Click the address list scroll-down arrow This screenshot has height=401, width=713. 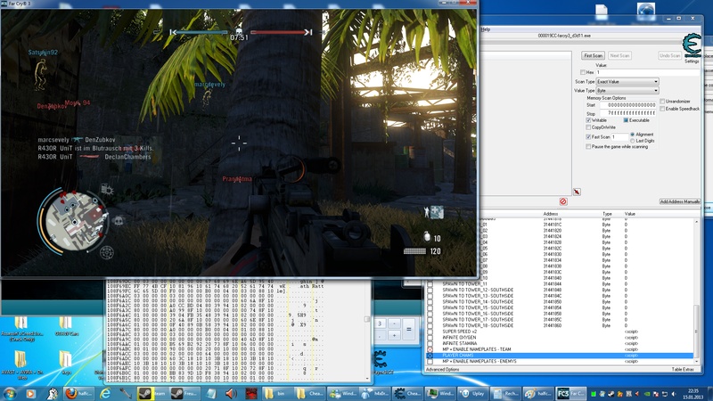pos(696,363)
